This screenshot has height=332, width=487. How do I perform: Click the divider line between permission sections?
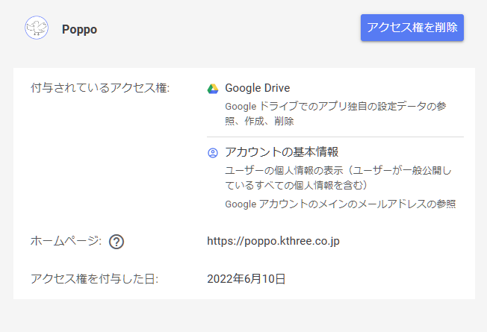335,137
